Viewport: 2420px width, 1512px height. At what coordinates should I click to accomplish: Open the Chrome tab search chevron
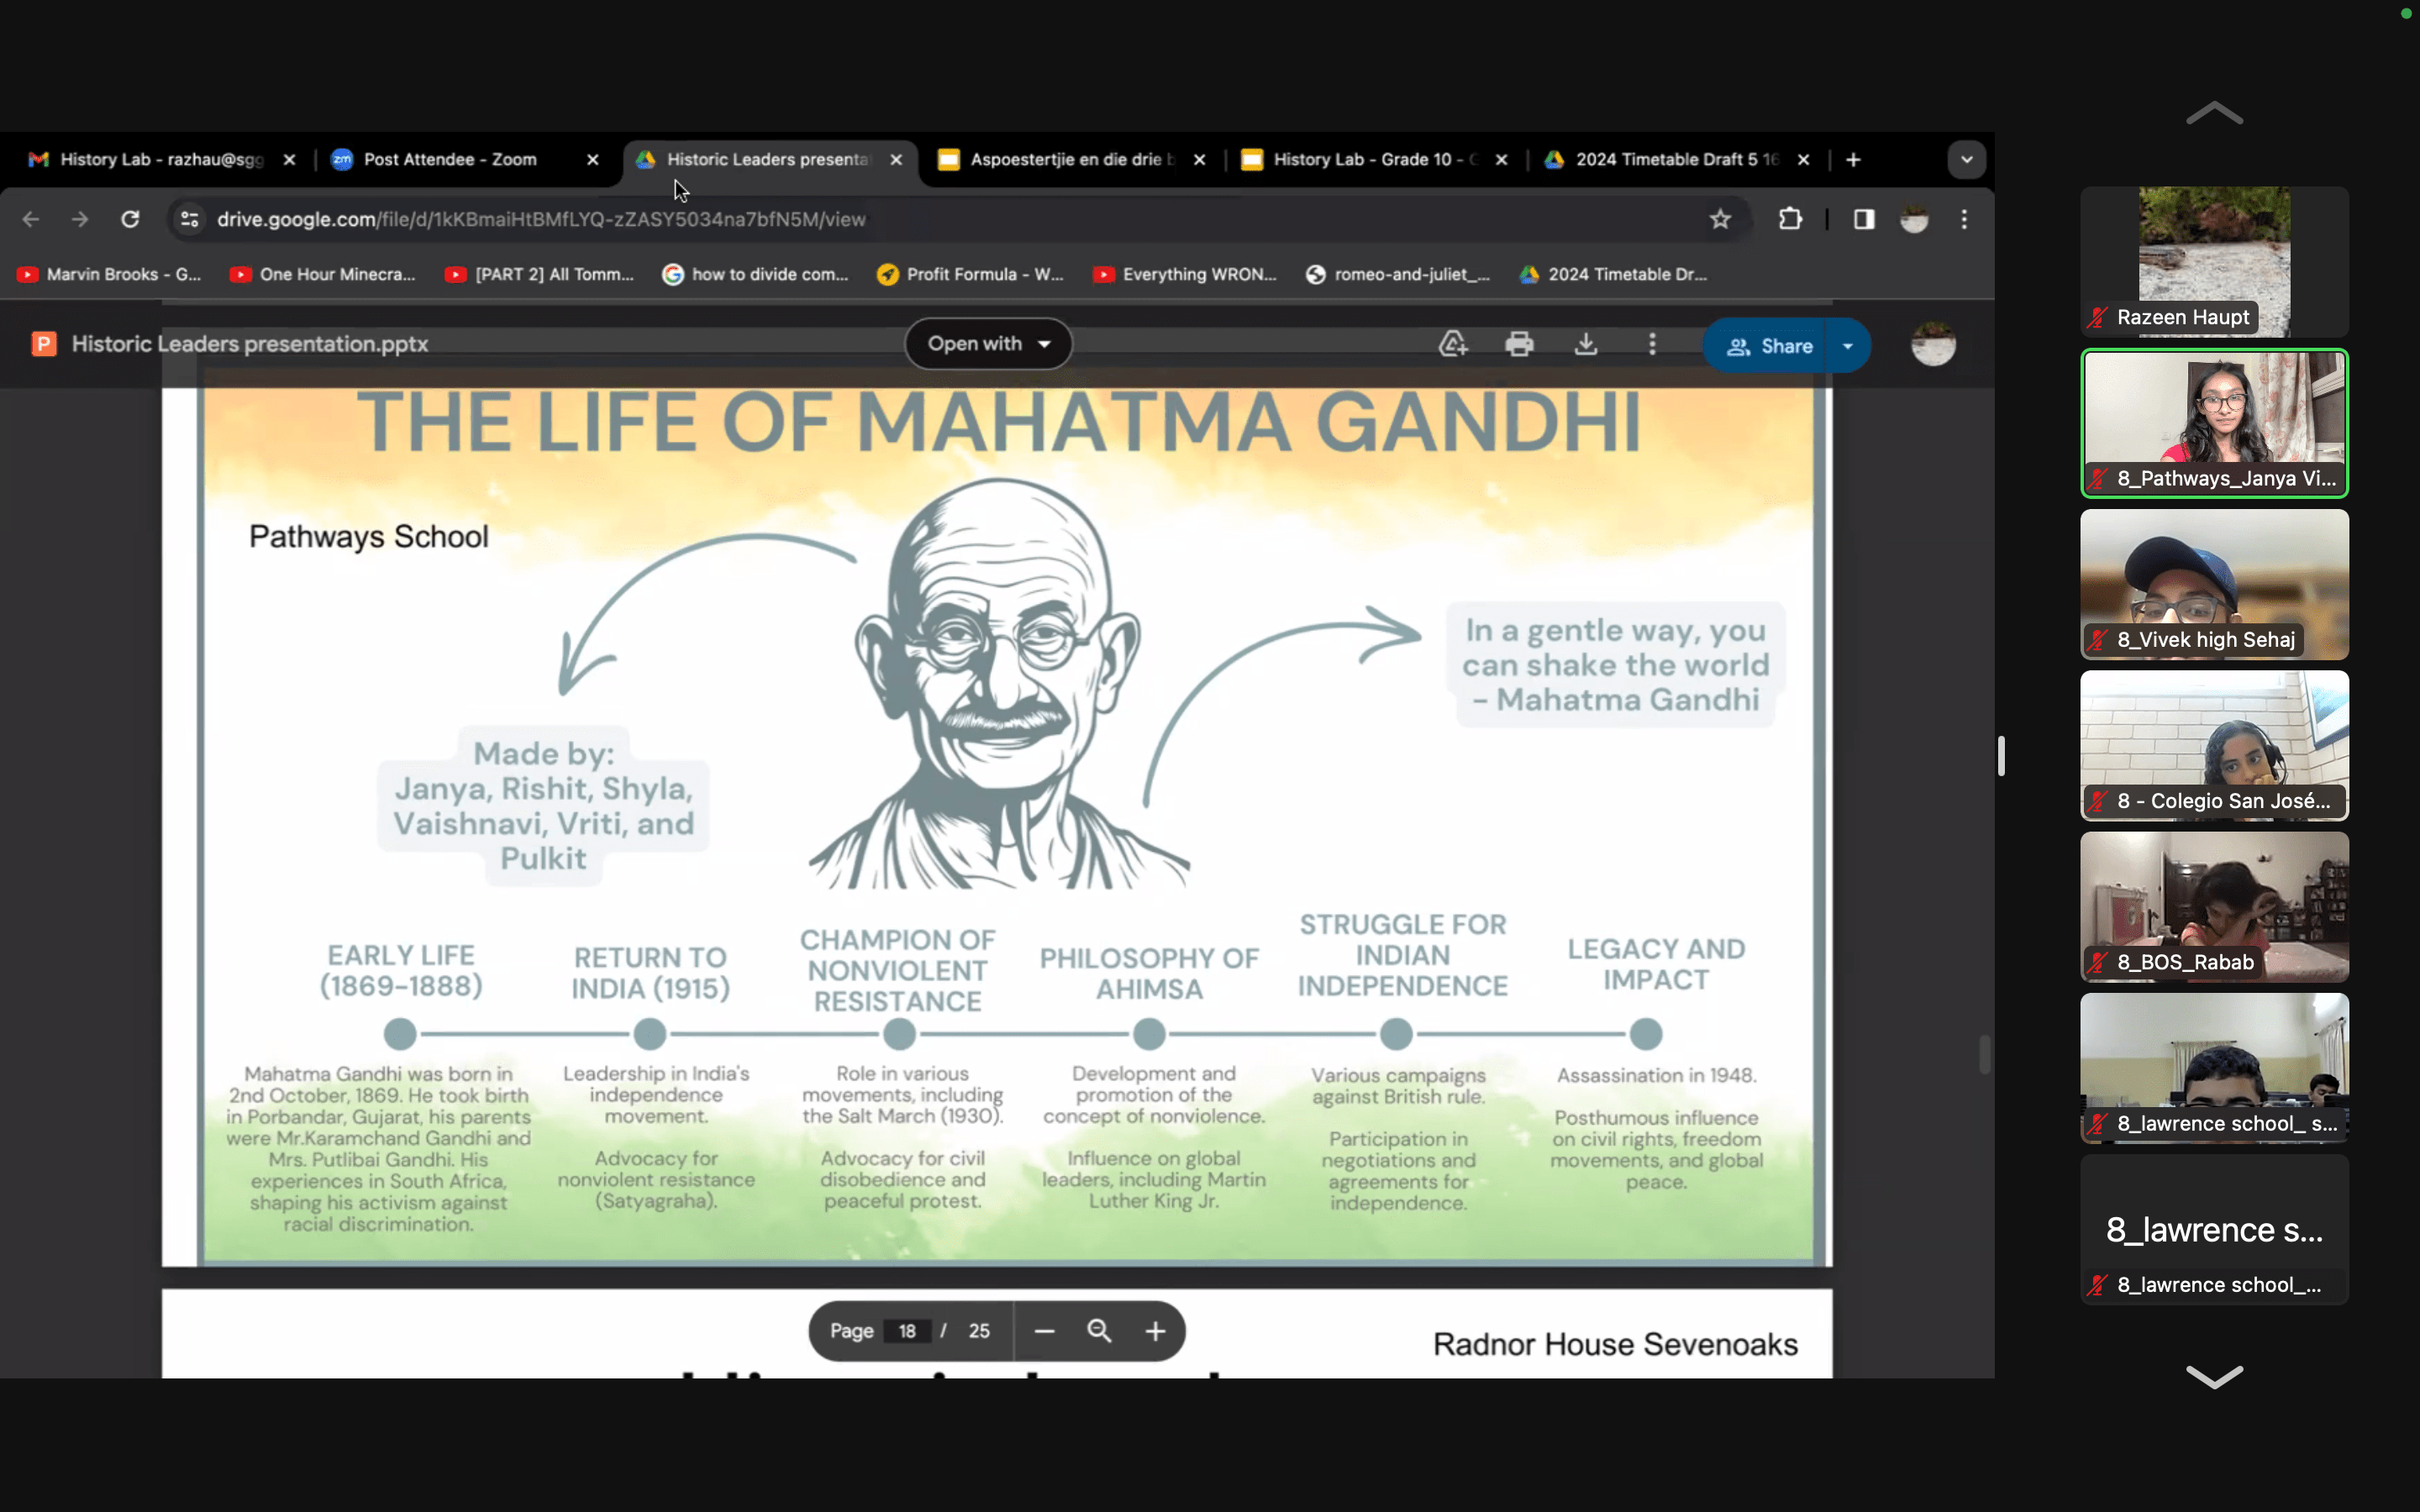click(x=1965, y=159)
